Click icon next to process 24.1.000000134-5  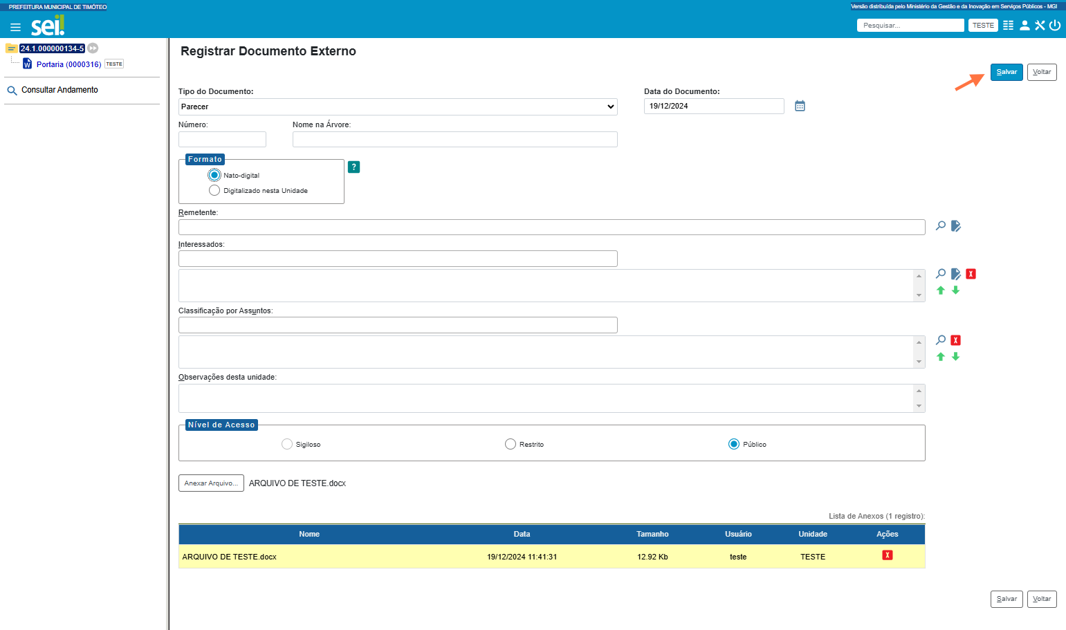(93, 48)
